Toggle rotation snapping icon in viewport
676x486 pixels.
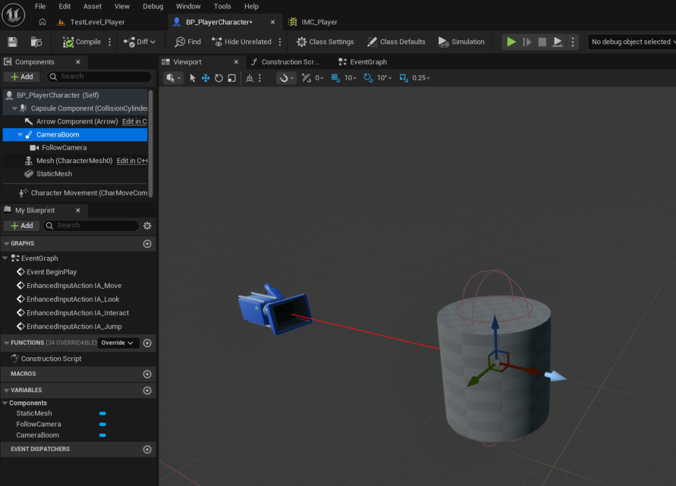point(368,78)
